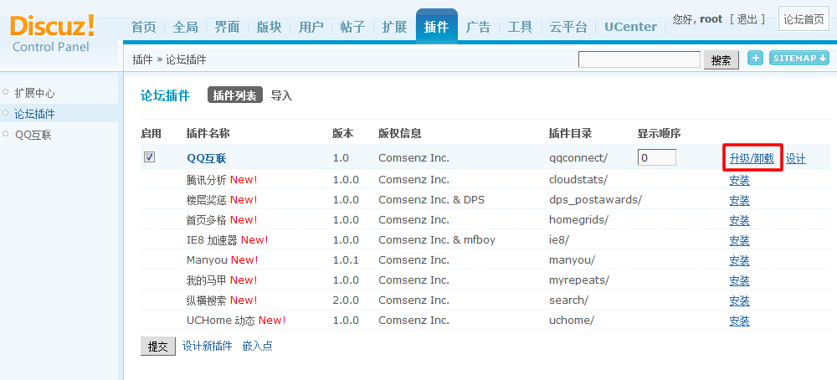The image size is (837, 380).
Task: Open the 云平台 top menu
Action: [x=568, y=27]
